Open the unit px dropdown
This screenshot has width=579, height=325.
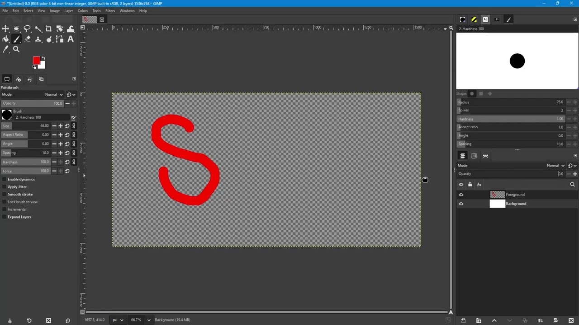117,320
